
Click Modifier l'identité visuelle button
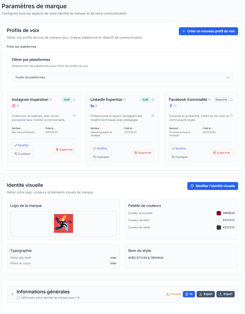pyautogui.click(x=212, y=186)
